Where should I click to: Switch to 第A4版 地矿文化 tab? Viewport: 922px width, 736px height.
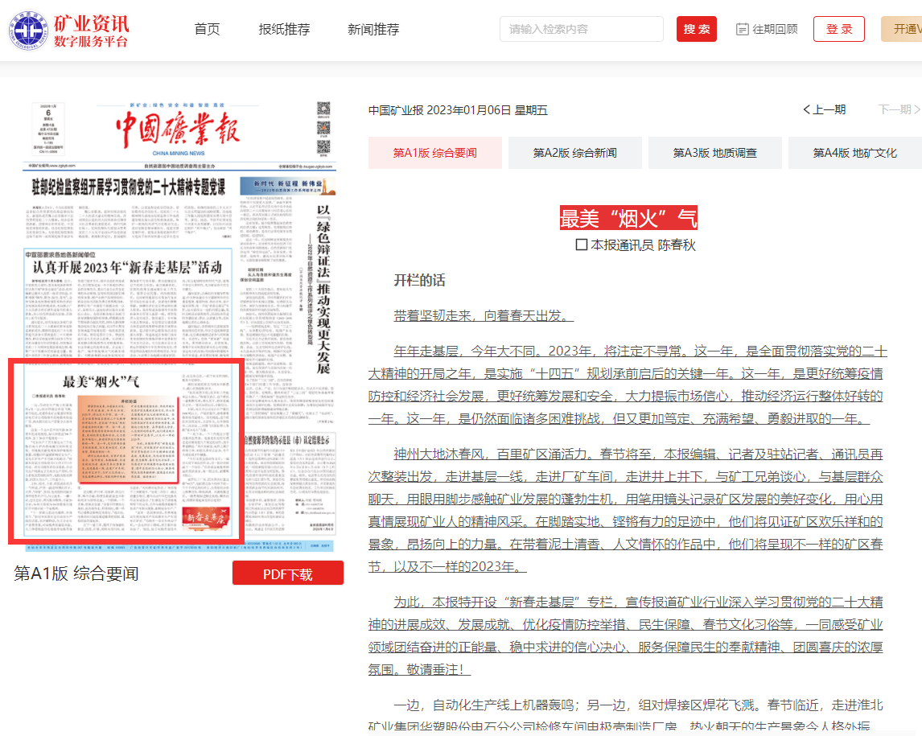pyautogui.click(x=854, y=153)
